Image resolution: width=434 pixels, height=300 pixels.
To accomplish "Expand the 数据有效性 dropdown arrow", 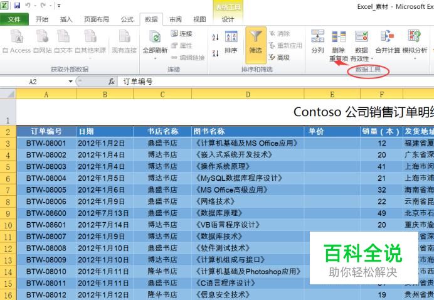I will point(373,59).
